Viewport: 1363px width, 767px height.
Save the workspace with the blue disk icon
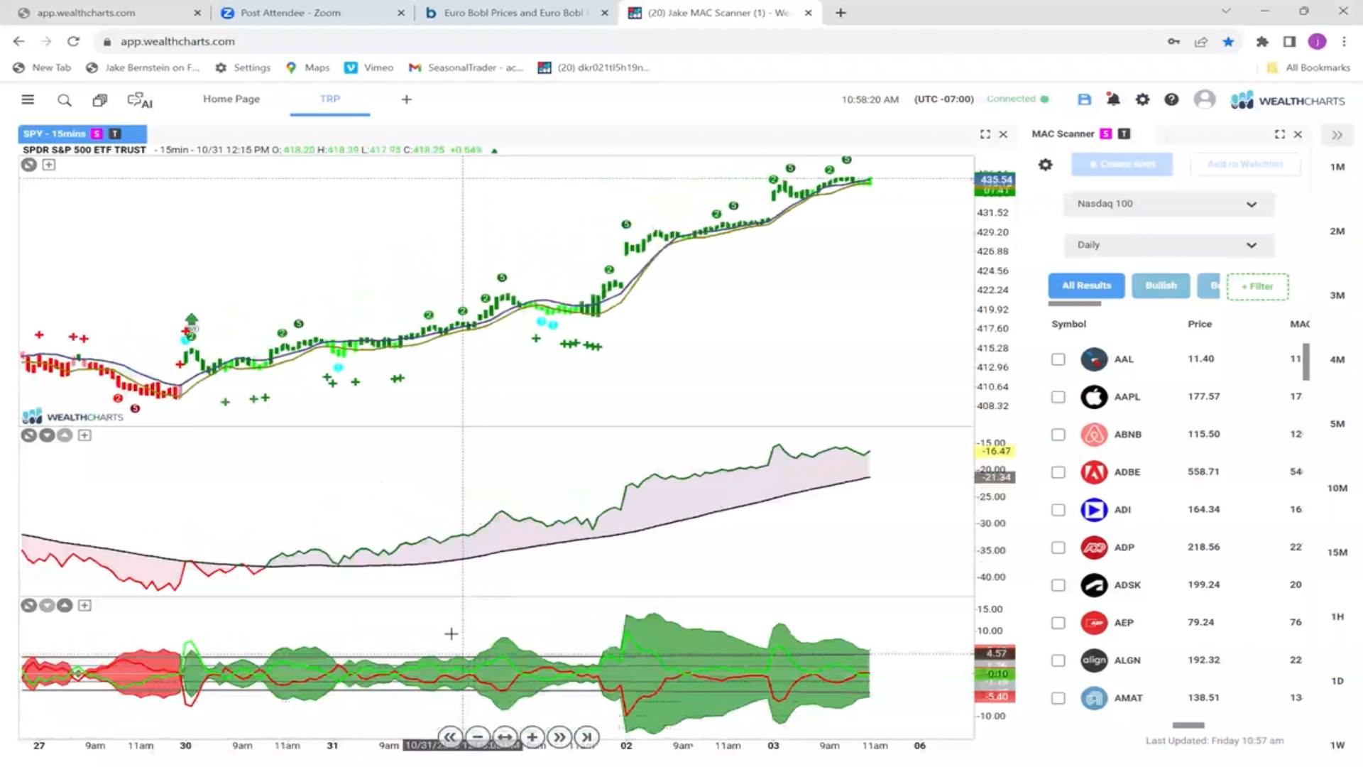click(1084, 99)
